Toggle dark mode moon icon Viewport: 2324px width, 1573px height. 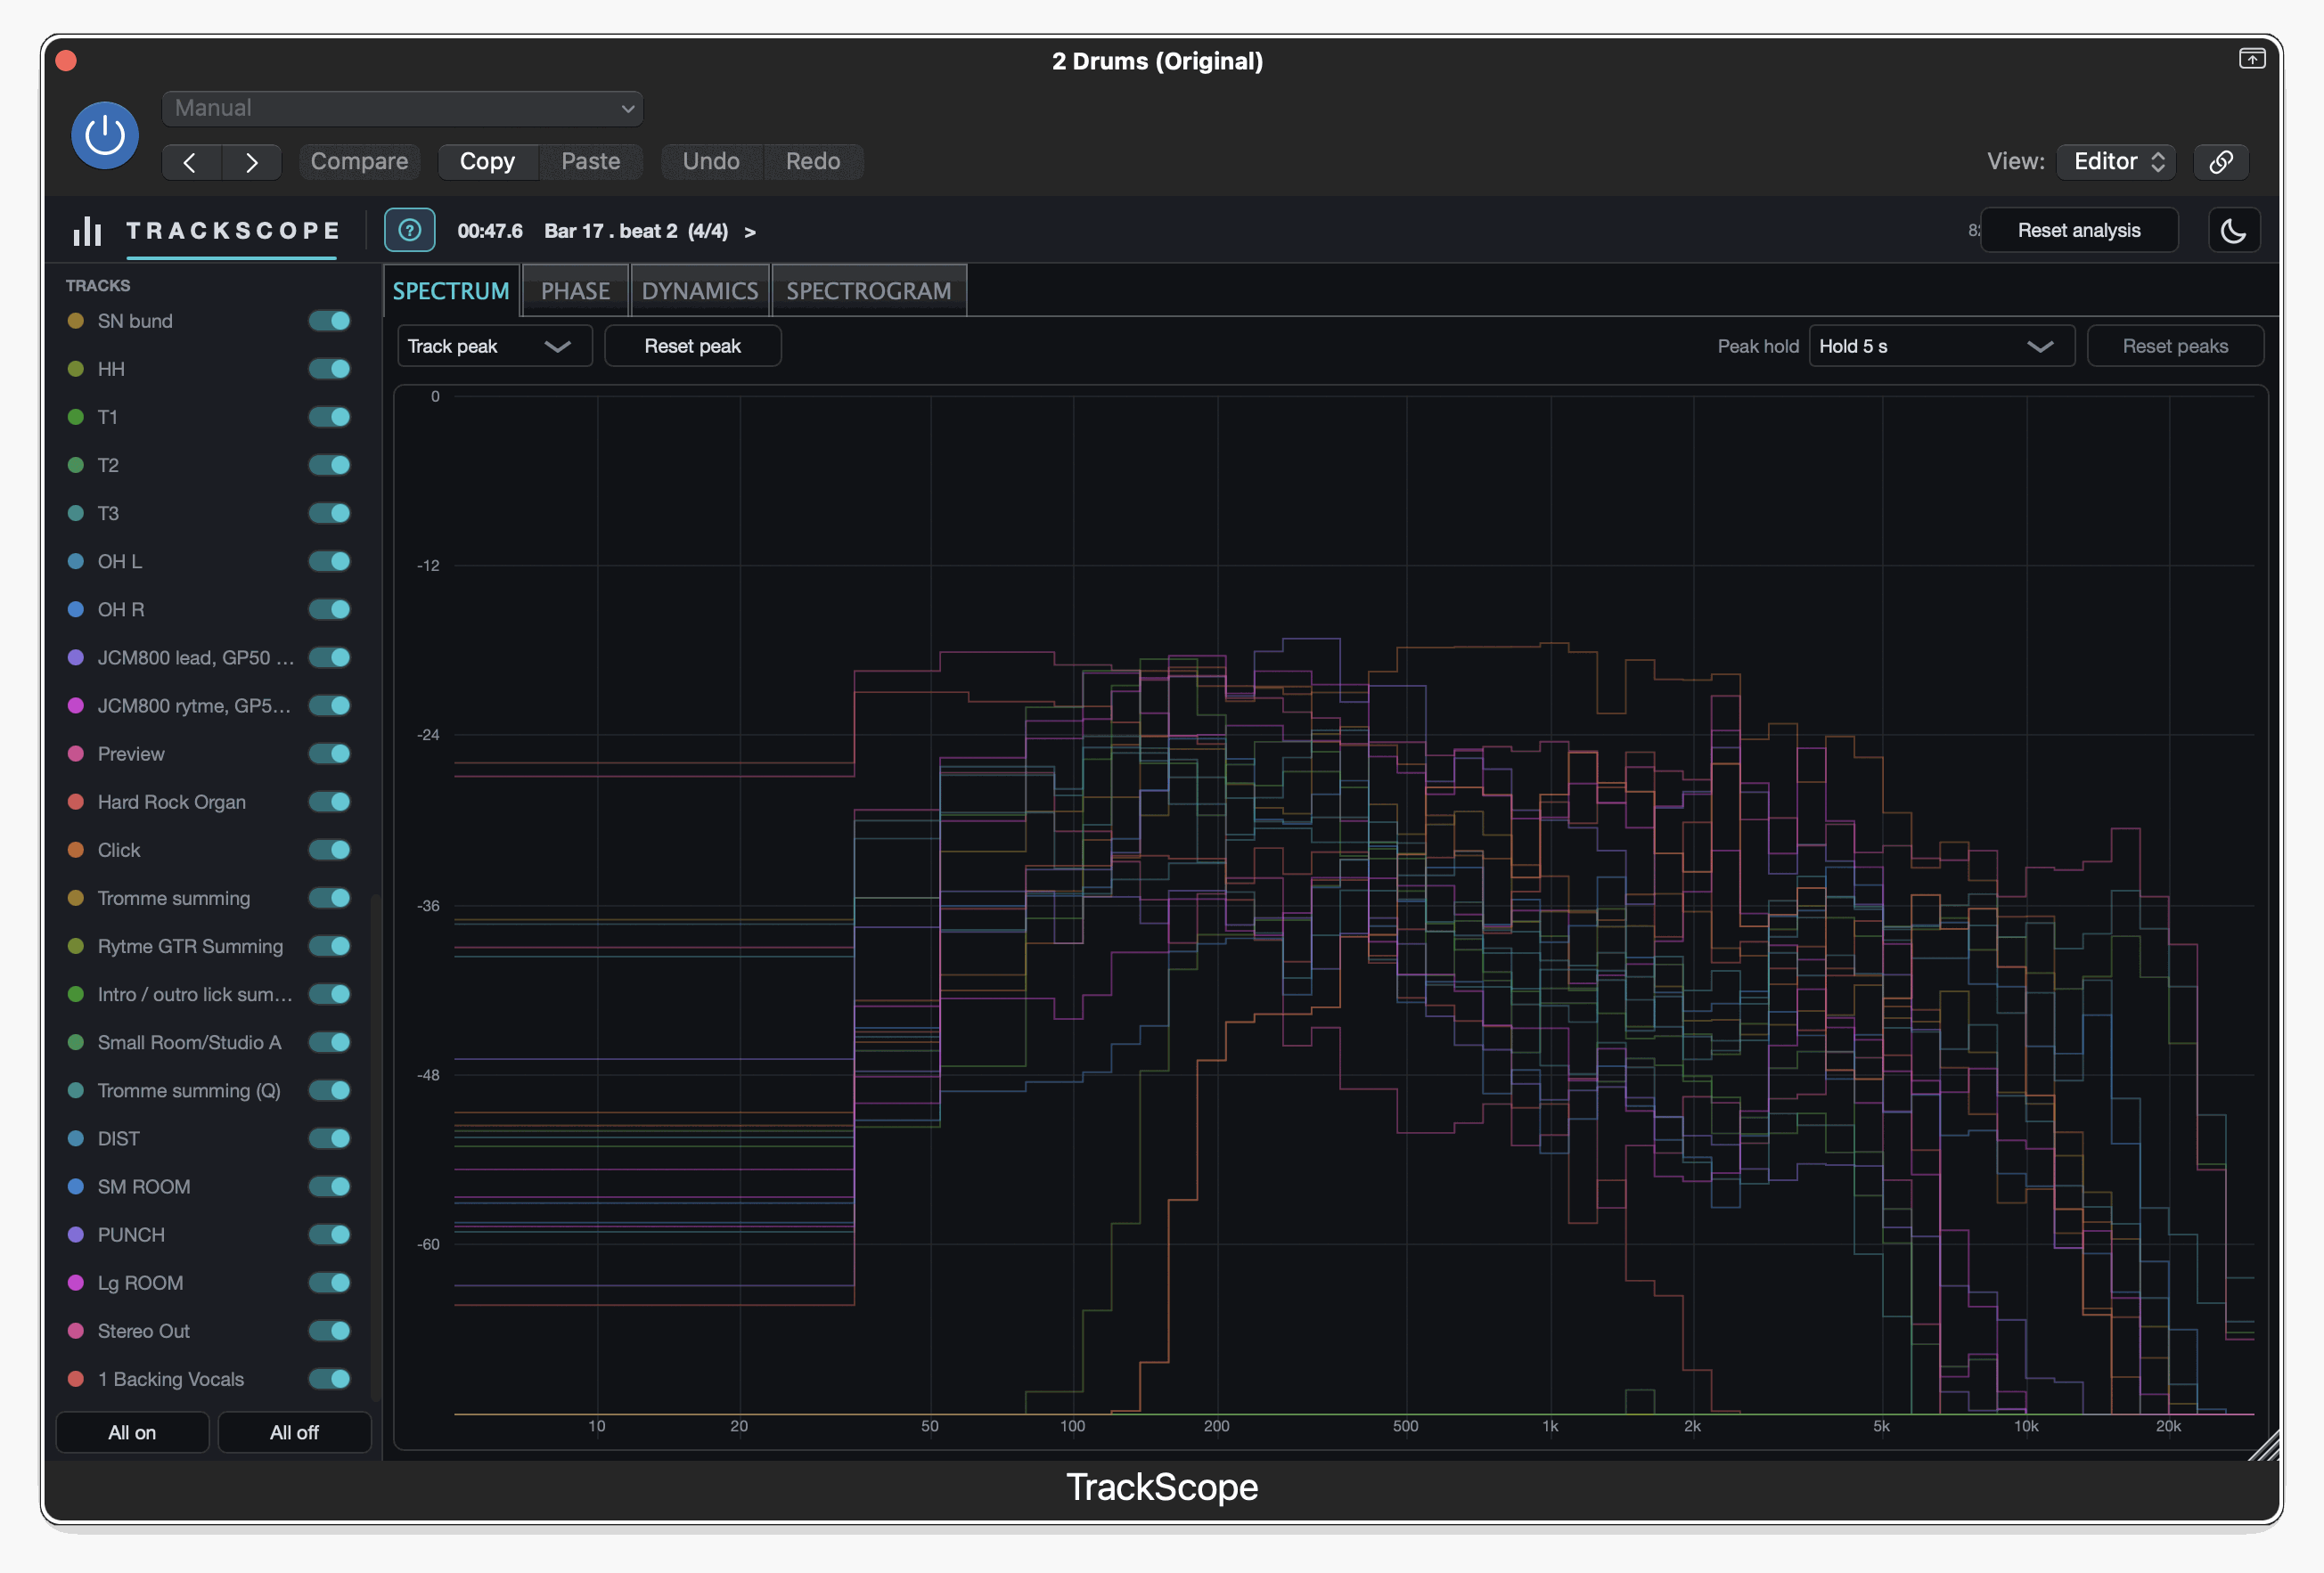pos(2233,231)
